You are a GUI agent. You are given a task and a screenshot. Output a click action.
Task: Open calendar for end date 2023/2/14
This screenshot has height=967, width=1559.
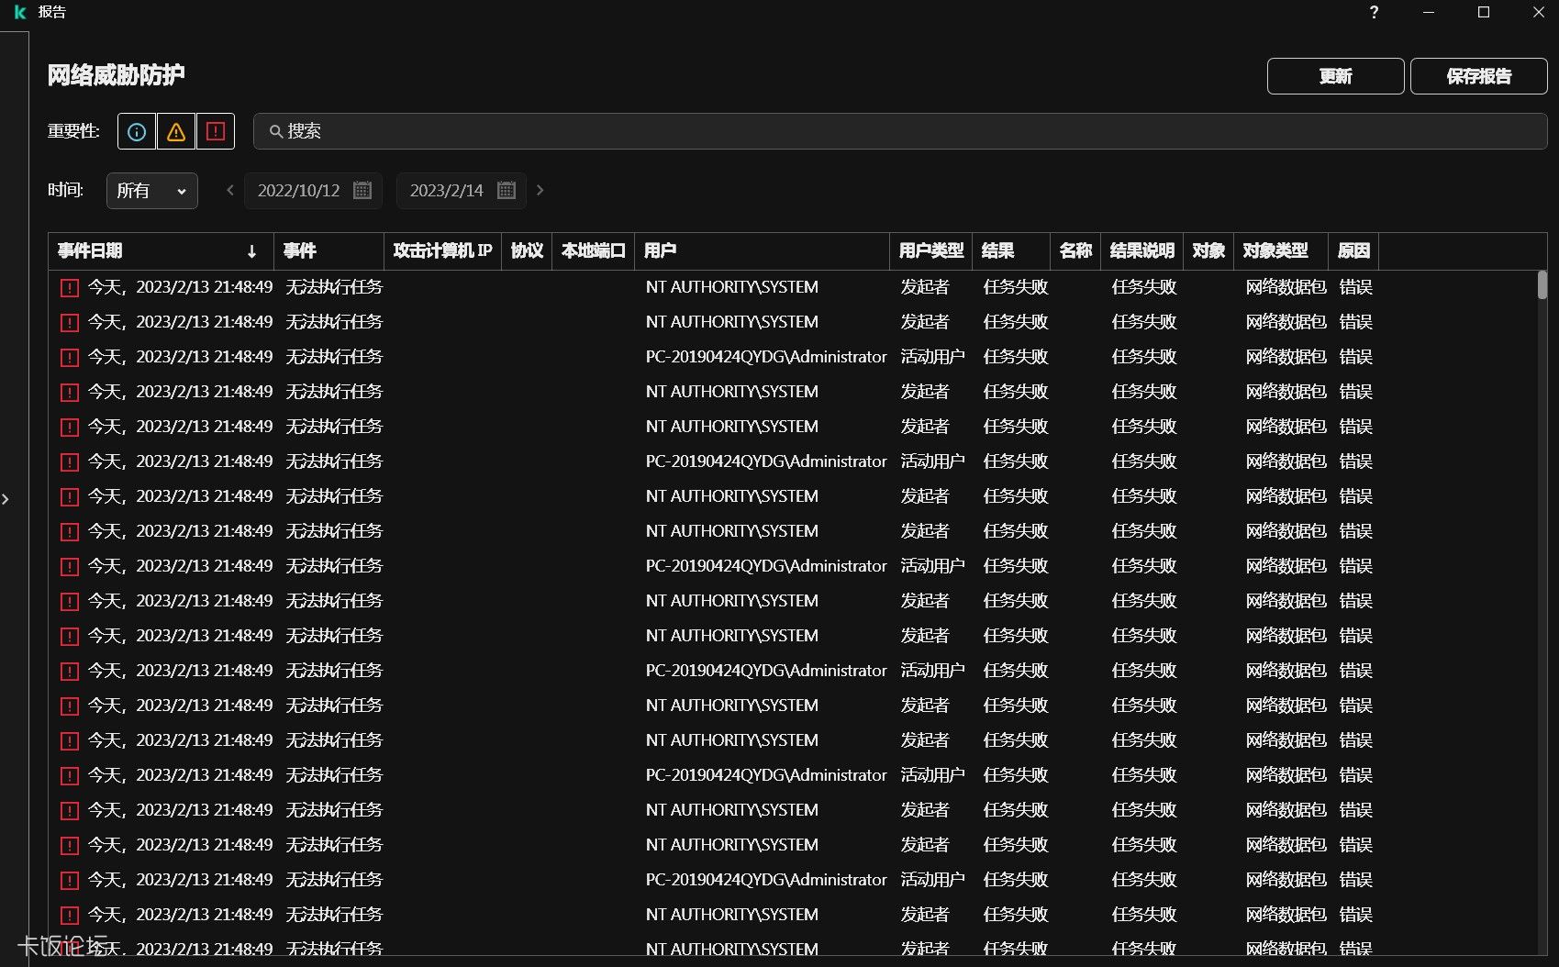click(507, 190)
